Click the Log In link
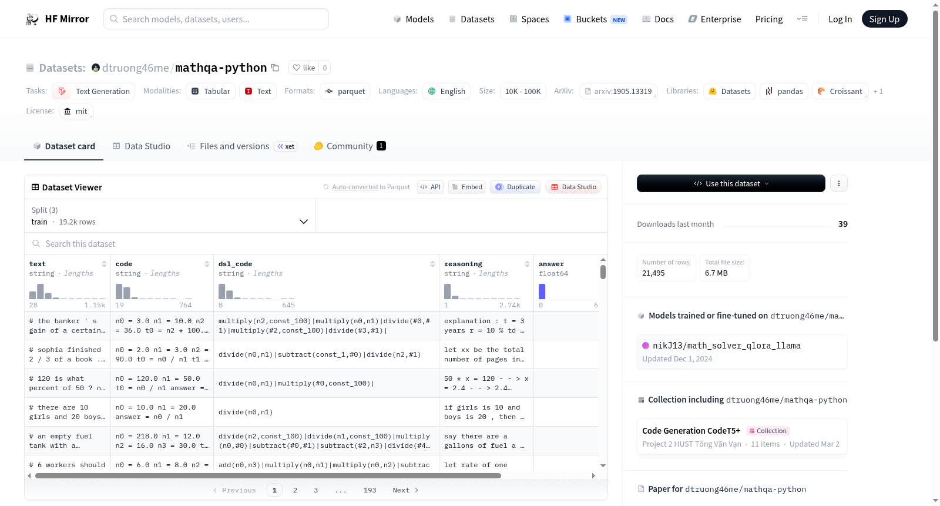The image size is (940, 506). (x=840, y=19)
